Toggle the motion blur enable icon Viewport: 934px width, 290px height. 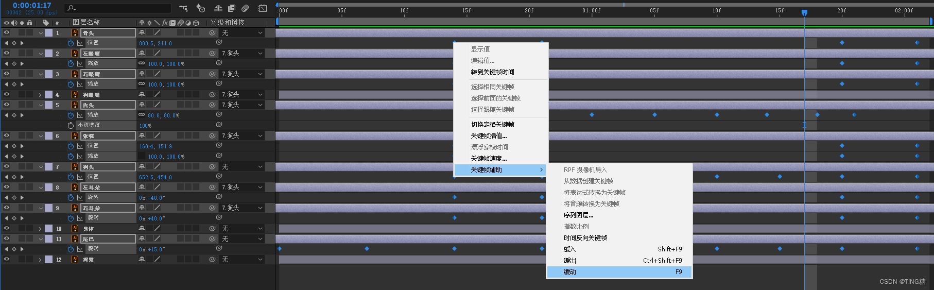coord(245,8)
